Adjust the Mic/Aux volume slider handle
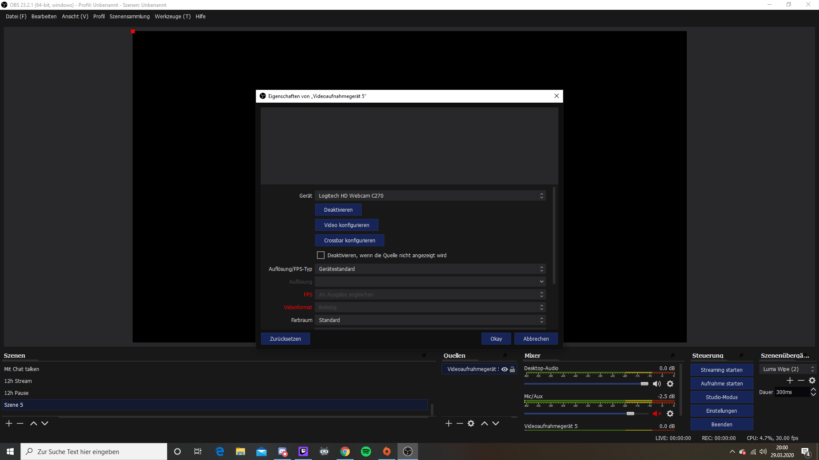Viewport: 819px width, 460px height. pyautogui.click(x=630, y=414)
